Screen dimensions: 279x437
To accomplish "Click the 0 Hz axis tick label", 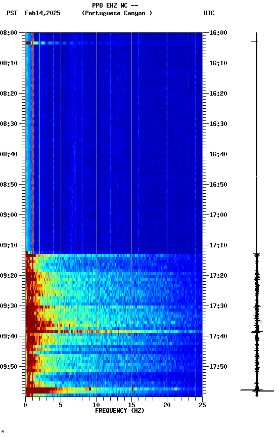I will (x=25, y=406).
